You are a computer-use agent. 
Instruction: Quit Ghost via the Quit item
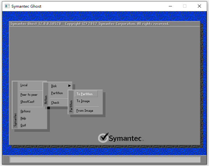click(23, 125)
